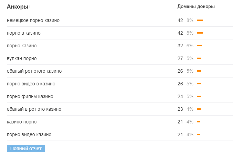This screenshot has width=233, height=156.
Task: Select the 'вулкан порно' anchor
Action: (x=22, y=58)
